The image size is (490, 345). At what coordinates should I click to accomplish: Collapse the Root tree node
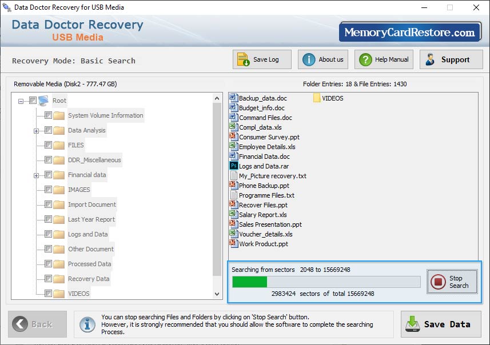21,101
